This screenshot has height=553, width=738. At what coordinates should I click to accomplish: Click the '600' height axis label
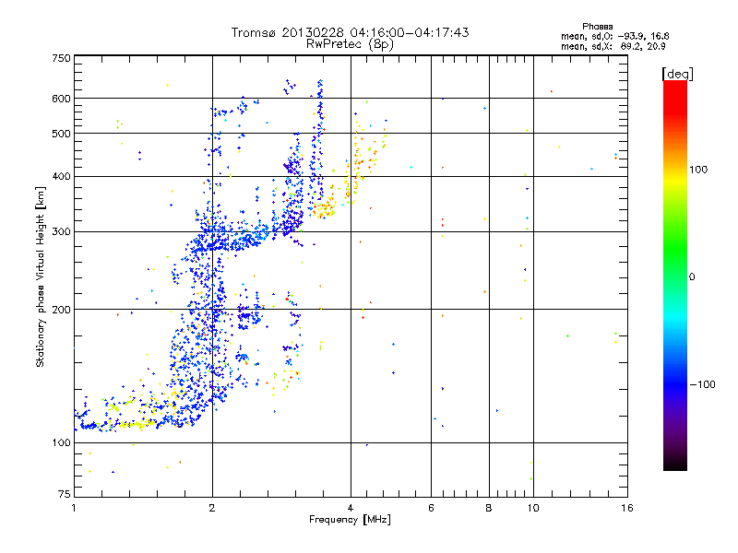[x=62, y=99]
